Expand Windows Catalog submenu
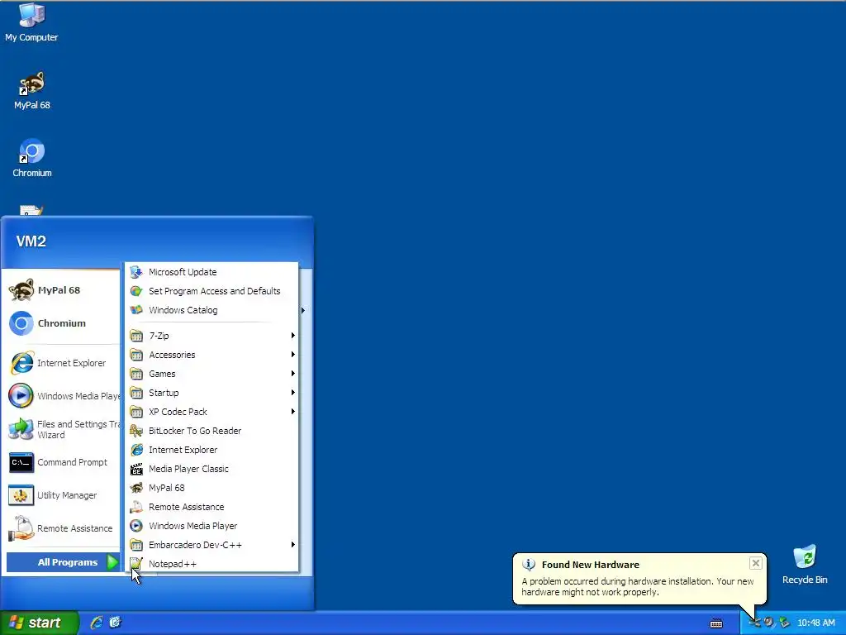Viewport: 846px width, 635px height. [211, 310]
